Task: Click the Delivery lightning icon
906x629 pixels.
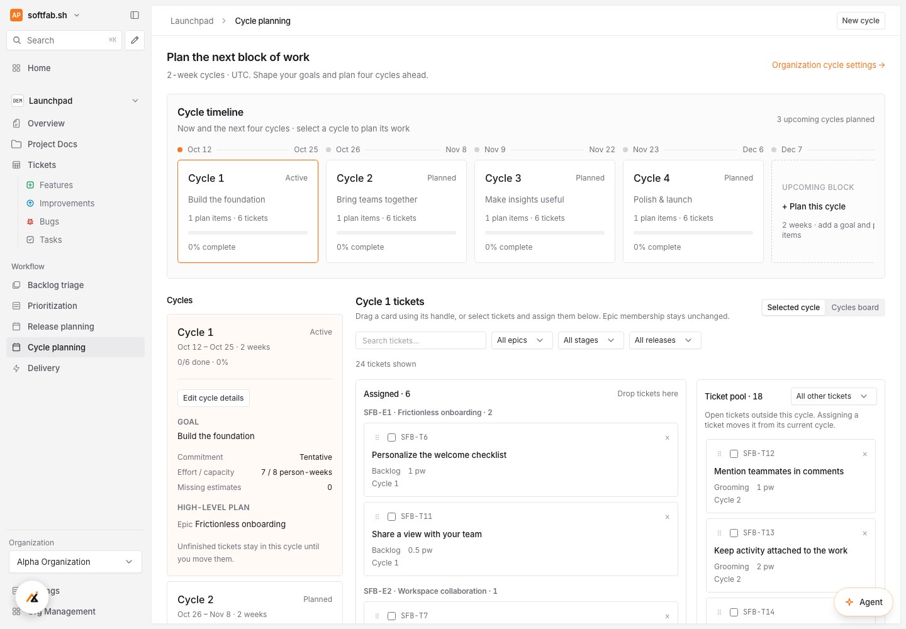Action: point(16,368)
